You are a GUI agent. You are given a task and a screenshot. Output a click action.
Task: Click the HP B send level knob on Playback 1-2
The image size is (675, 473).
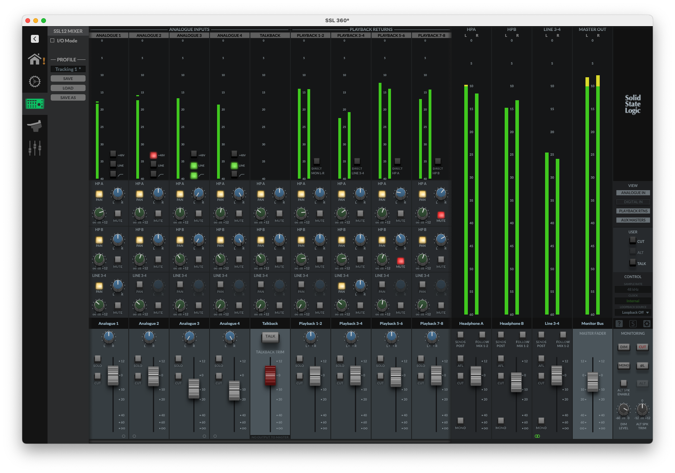coord(301,259)
